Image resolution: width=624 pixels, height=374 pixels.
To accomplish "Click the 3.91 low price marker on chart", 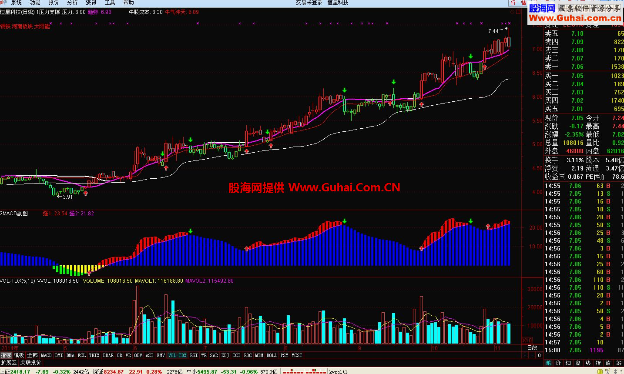I will click(x=67, y=197).
